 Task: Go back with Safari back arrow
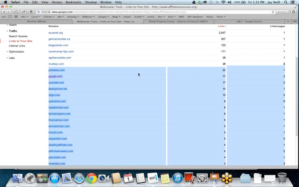(4, 12)
